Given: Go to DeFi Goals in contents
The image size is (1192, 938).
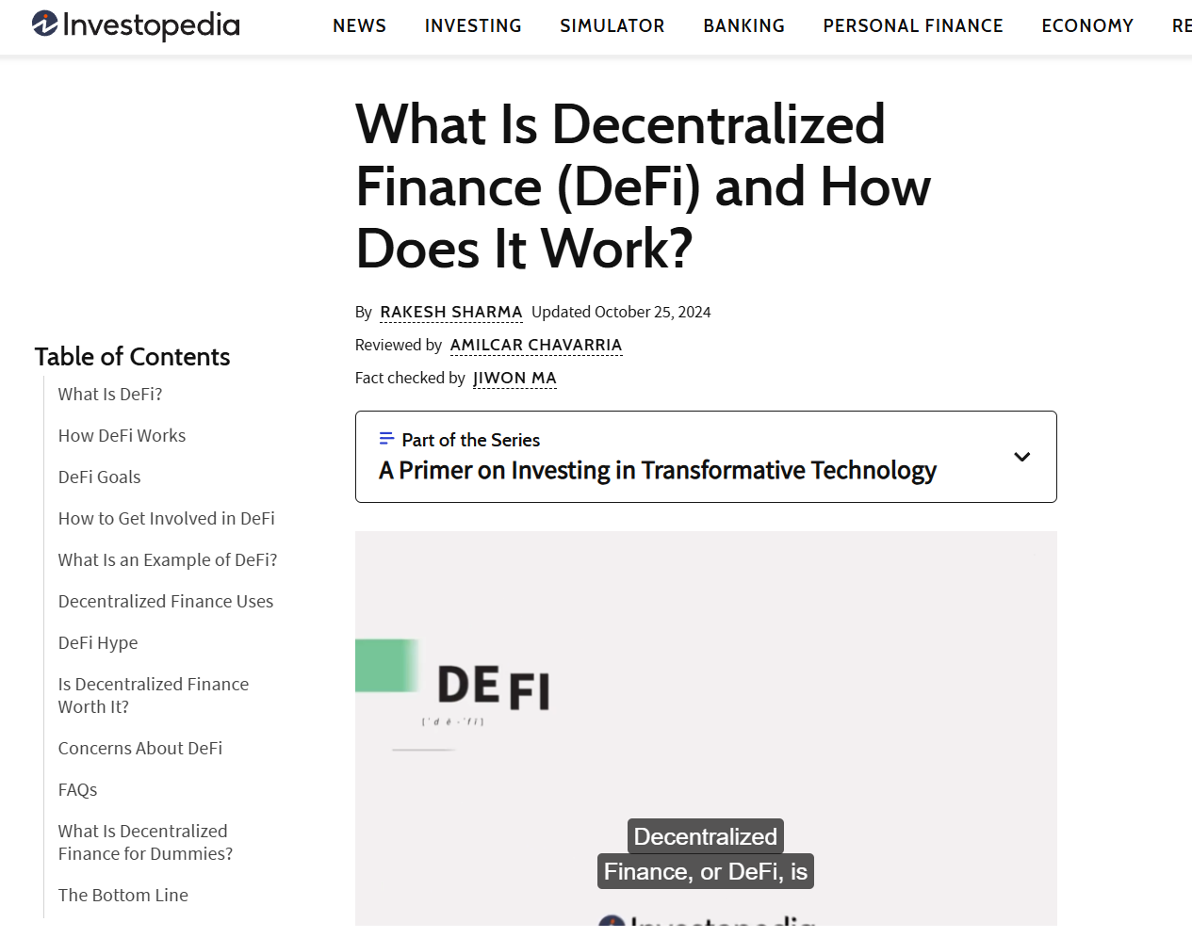Looking at the screenshot, I should pyautogui.click(x=99, y=477).
